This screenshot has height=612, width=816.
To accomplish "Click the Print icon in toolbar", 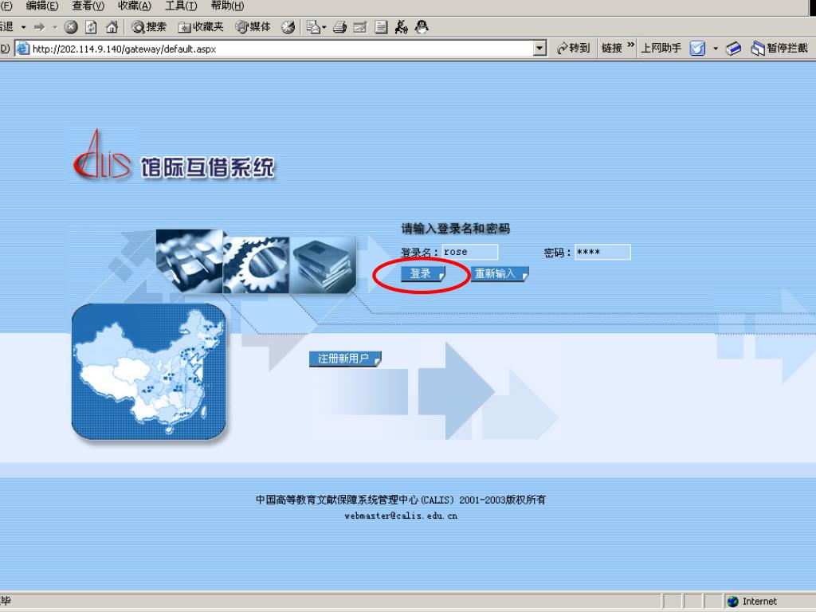I will 339,27.
